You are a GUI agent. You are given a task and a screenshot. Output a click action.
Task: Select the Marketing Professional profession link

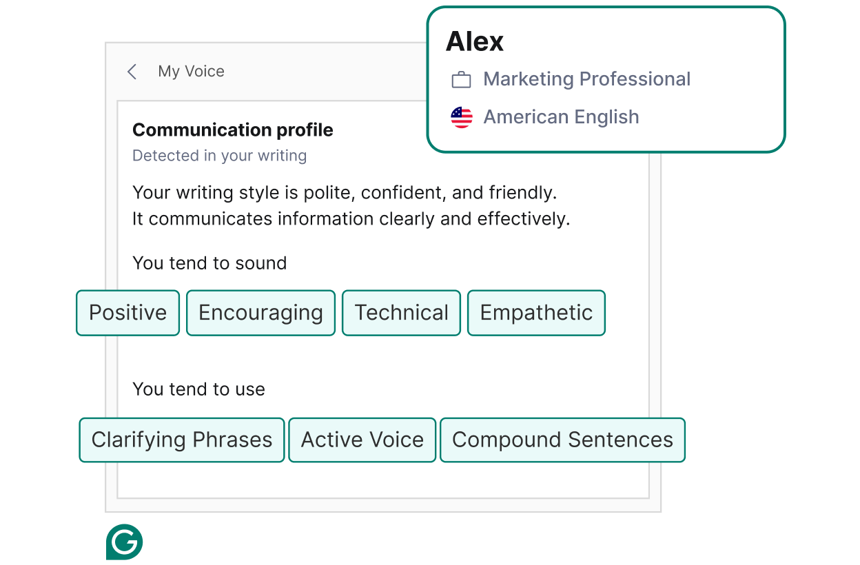(x=587, y=79)
